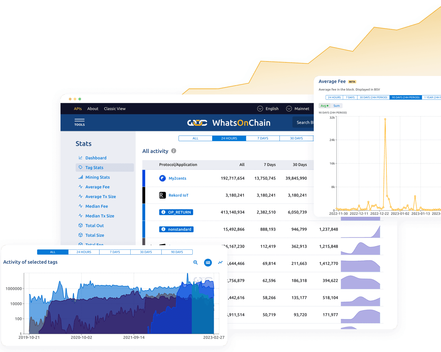Viewport: 441px width, 352px height.
Task: Click the Dashboard chart icon in sidebar
Action: [81, 158]
